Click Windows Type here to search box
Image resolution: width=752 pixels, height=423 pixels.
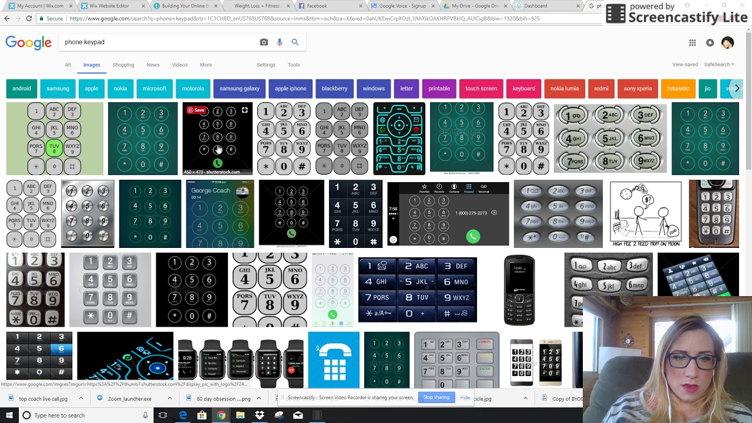(x=85, y=415)
